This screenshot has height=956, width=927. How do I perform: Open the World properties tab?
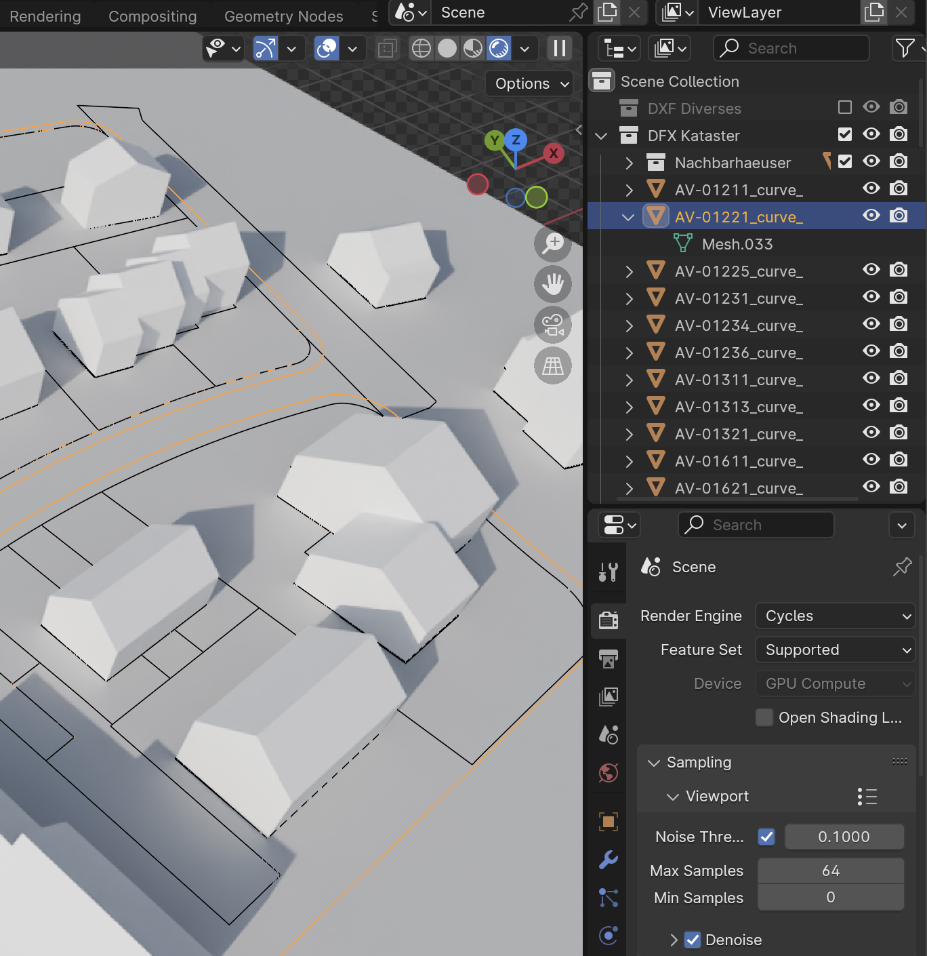click(x=609, y=772)
